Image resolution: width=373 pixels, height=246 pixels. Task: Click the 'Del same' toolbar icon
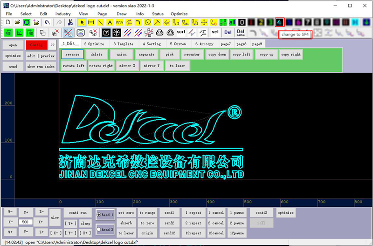[241, 33]
